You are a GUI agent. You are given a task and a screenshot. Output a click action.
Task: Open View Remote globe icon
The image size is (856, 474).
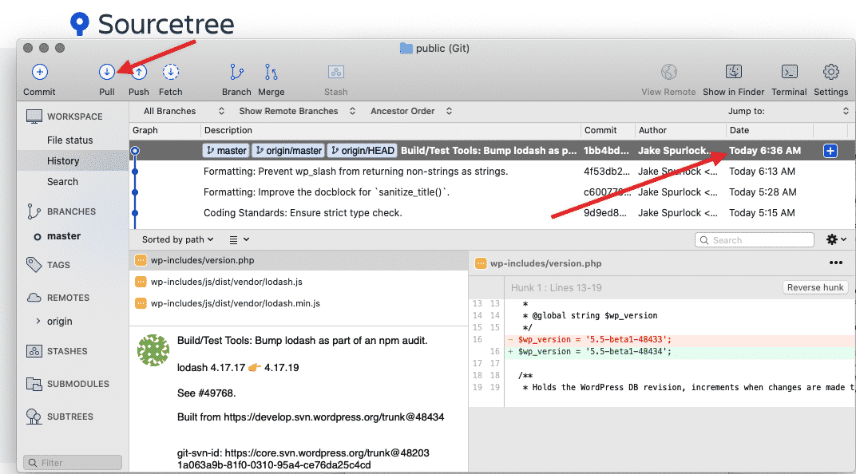pyautogui.click(x=669, y=72)
